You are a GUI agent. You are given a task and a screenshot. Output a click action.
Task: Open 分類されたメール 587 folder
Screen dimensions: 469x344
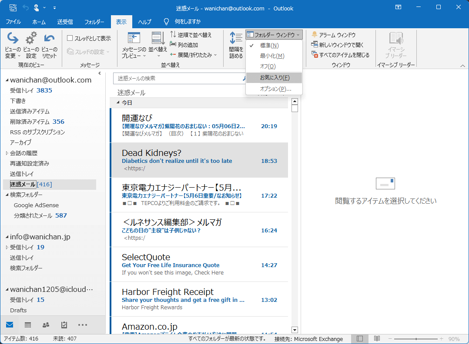[x=40, y=215]
